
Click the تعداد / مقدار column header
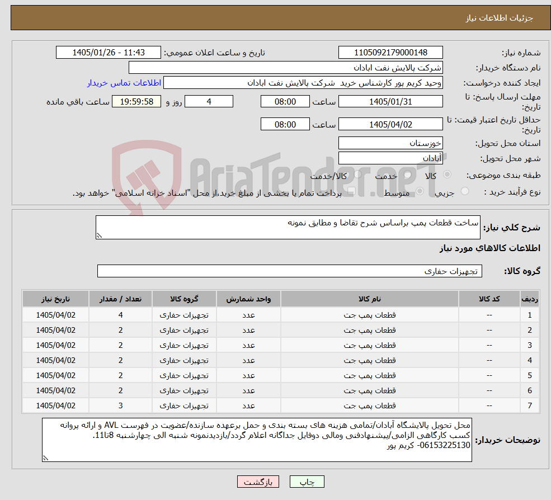[120, 299]
